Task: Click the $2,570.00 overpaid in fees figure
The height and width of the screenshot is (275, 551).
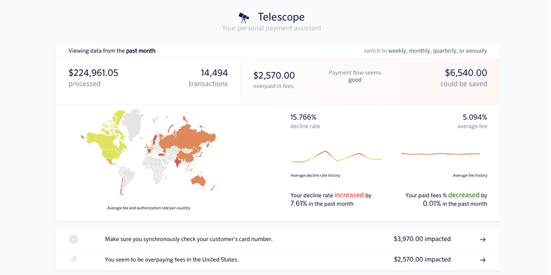Action: pos(274,76)
